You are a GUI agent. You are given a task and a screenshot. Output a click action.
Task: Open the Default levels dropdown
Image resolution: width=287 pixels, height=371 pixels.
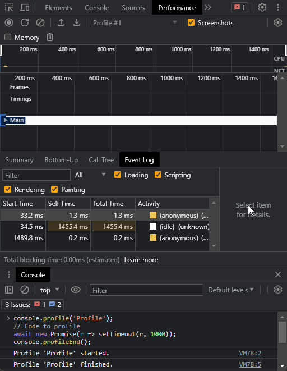click(x=231, y=290)
